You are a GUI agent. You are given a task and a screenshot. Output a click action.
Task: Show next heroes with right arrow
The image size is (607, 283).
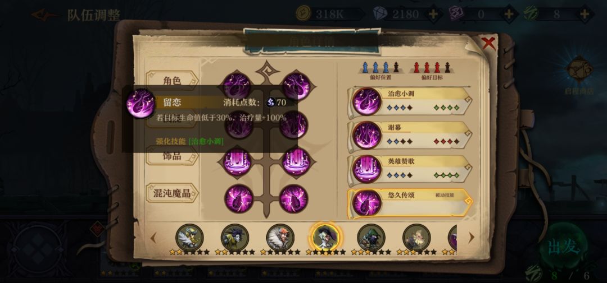pyautogui.click(x=471, y=238)
